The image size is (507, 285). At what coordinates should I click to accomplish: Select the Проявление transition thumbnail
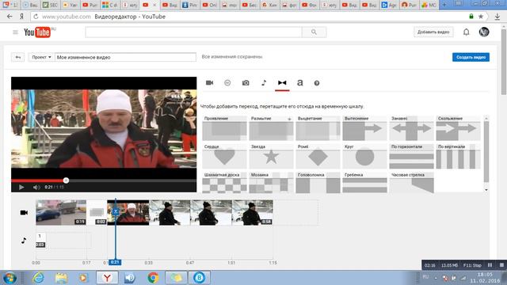224,128
